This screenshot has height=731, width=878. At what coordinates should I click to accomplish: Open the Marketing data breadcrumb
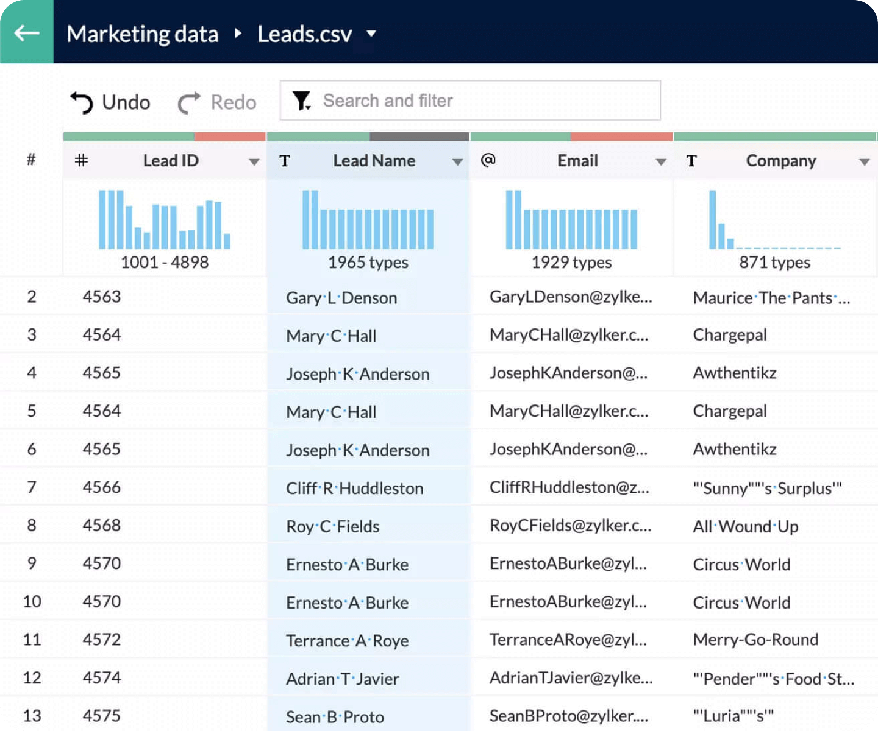tap(142, 34)
